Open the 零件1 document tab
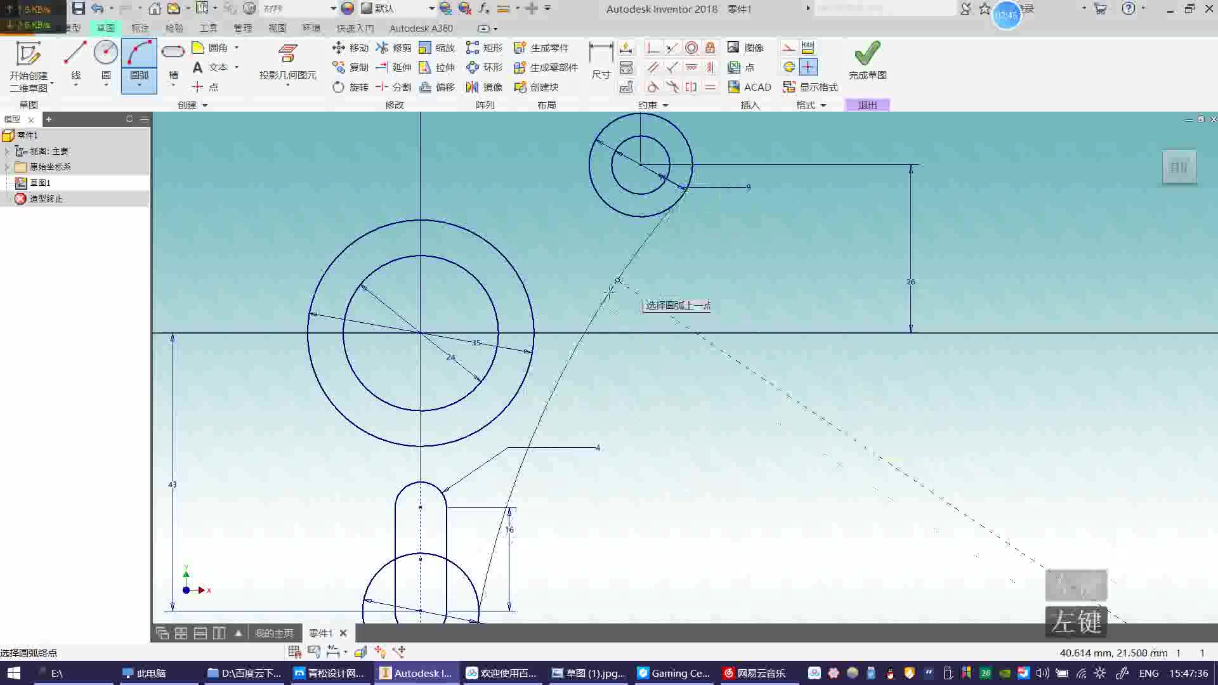1218x685 pixels. [x=320, y=633]
